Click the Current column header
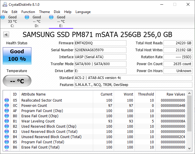The image size is (195, 154). (x=103, y=94)
